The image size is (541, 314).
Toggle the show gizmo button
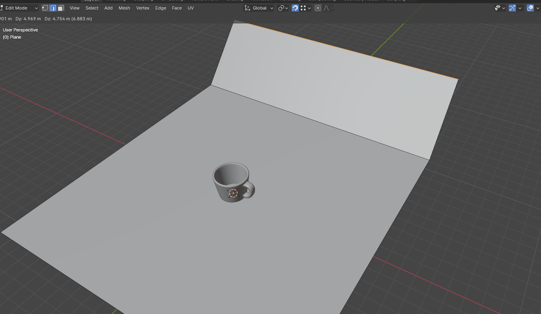point(512,8)
